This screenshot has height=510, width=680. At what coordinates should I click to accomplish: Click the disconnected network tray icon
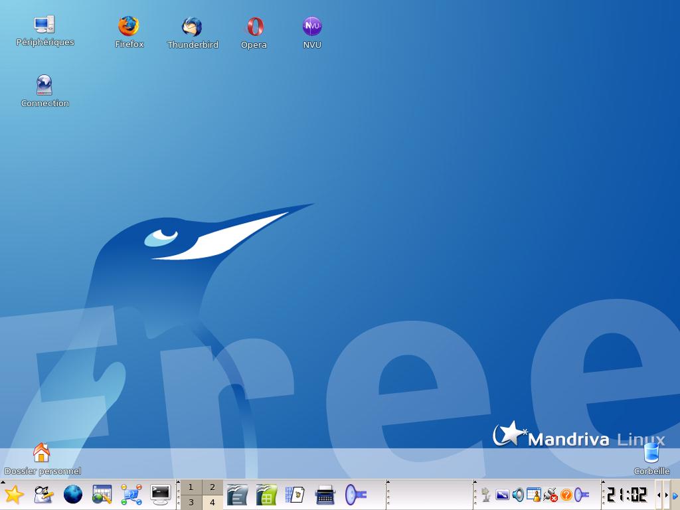[551, 495]
